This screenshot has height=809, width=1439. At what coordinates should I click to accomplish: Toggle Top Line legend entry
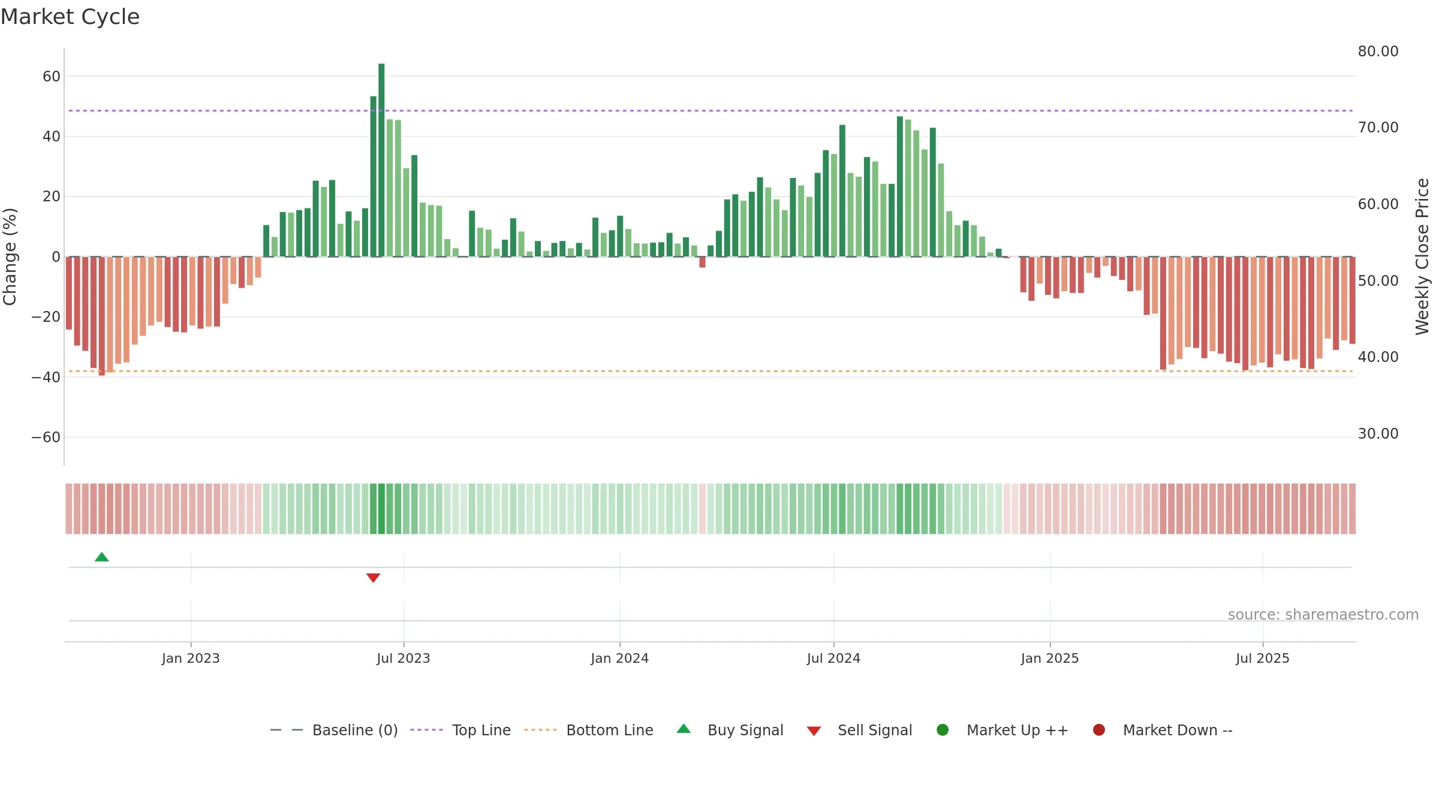460,730
